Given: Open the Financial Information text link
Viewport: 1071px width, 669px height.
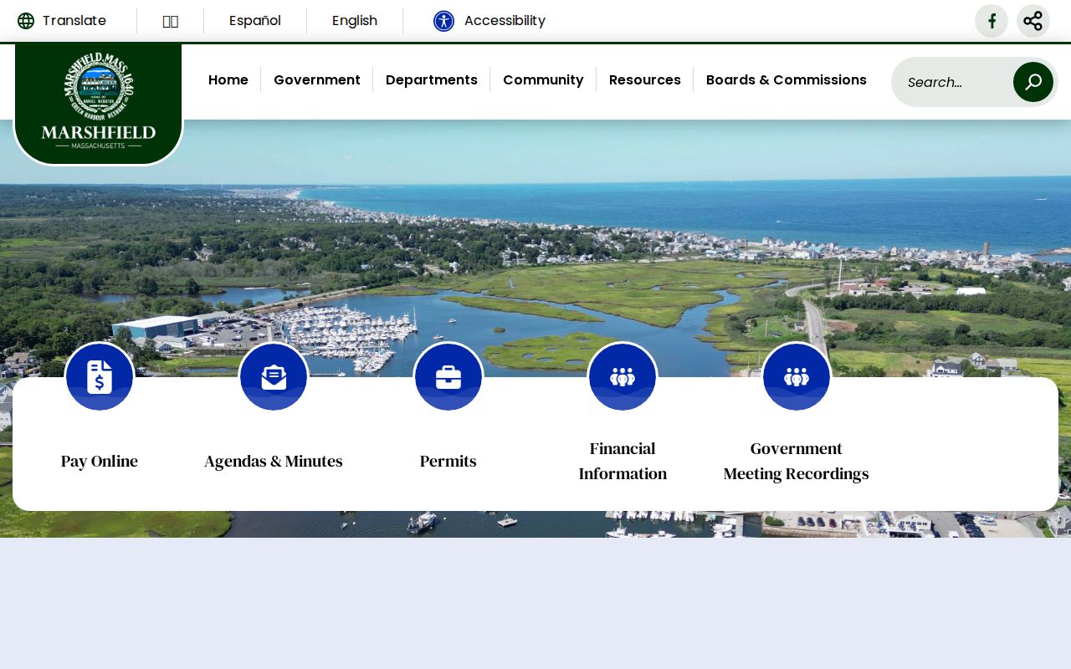Looking at the screenshot, I should click(623, 461).
